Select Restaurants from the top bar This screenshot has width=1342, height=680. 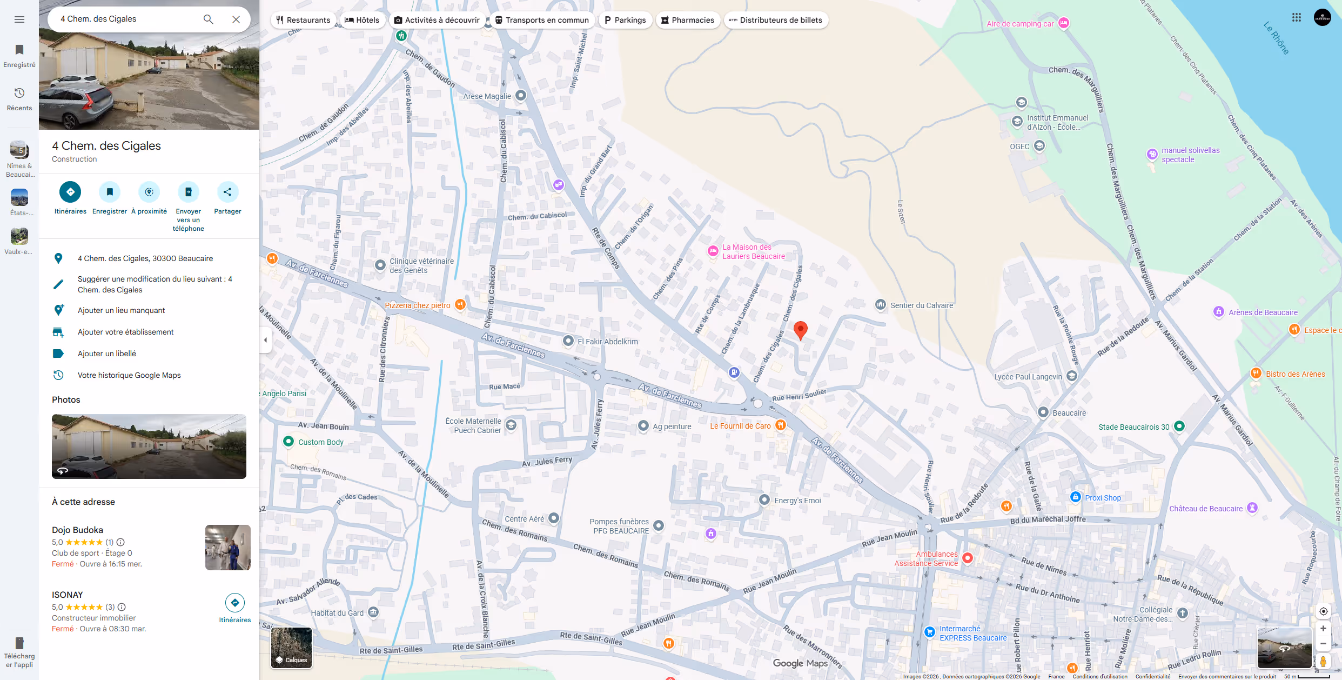click(x=303, y=19)
